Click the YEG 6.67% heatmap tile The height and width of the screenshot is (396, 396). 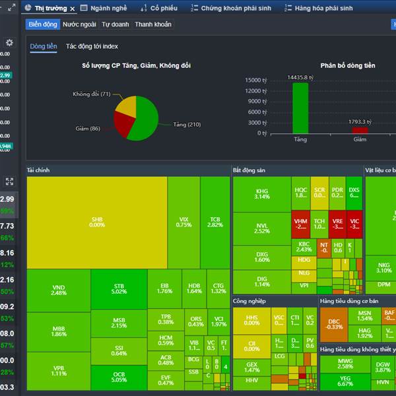[345, 381]
